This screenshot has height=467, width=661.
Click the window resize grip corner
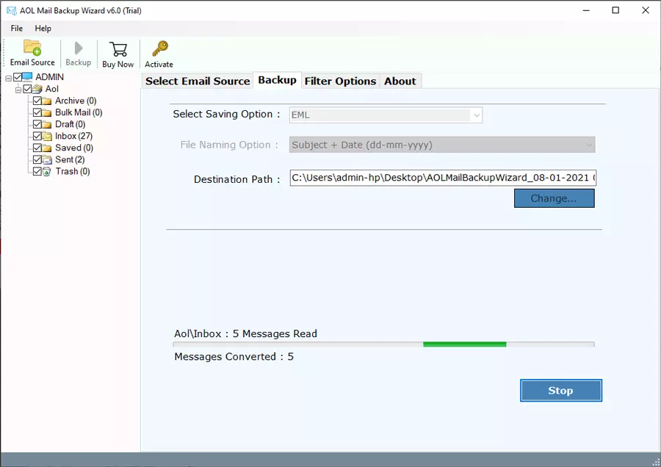tap(656, 462)
